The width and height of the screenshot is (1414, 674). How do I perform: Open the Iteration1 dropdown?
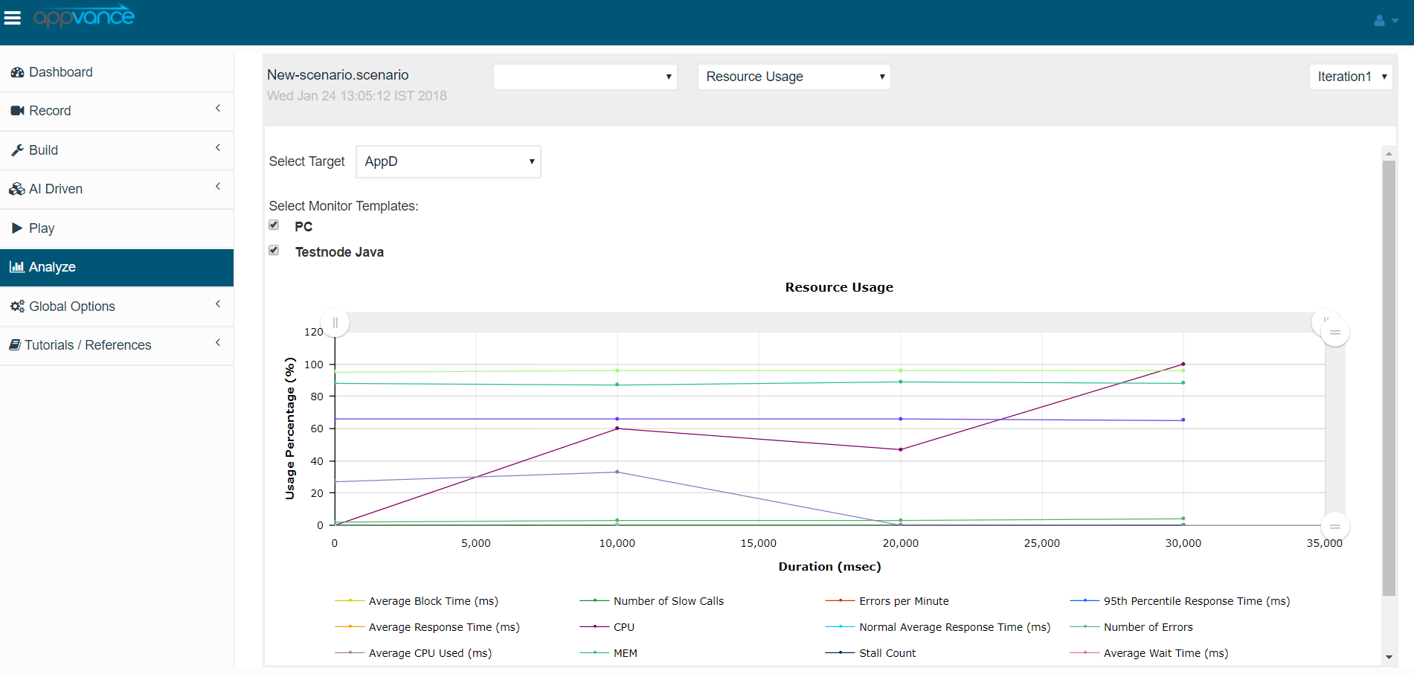click(x=1350, y=77)
